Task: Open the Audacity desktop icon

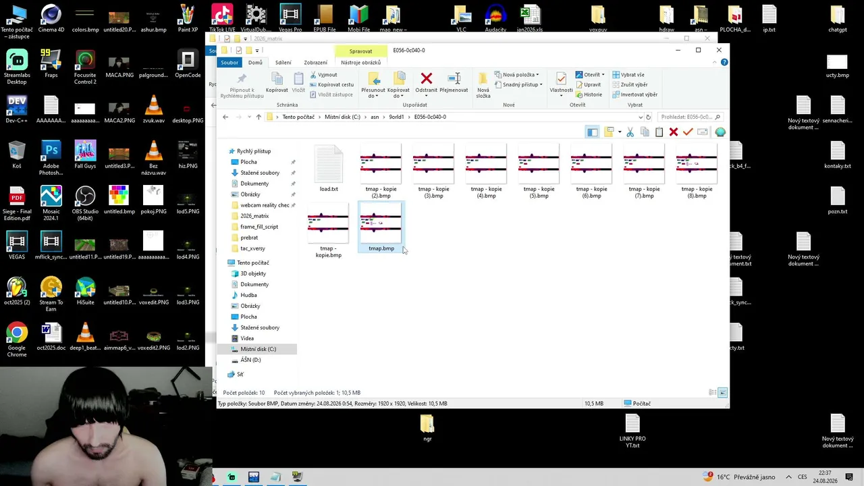Action: point(495,19)
